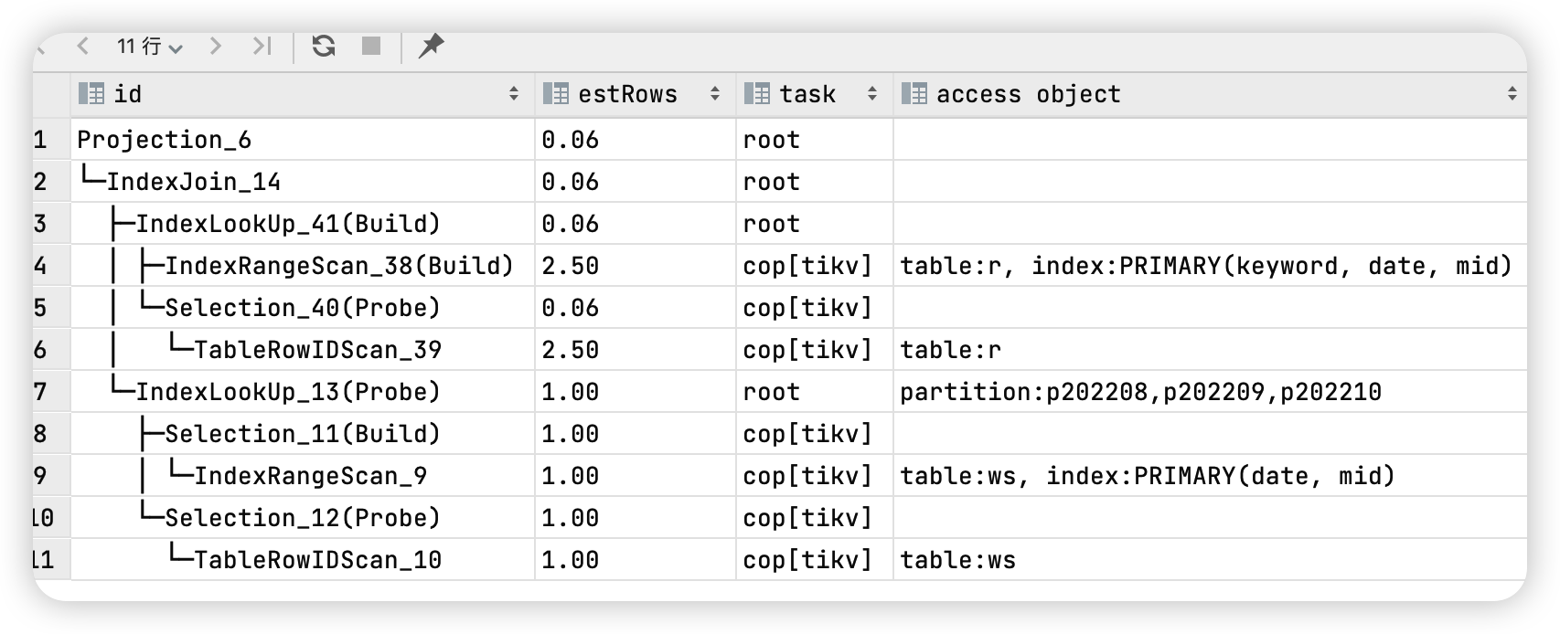Click the reload page refresh icon
1560x634 pixels.
tap(324, 46)
